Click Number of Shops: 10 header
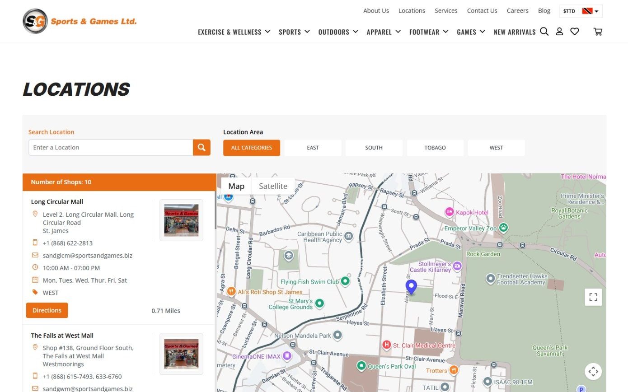Screen dimensions: 628x392 click(x=119, y=182)
